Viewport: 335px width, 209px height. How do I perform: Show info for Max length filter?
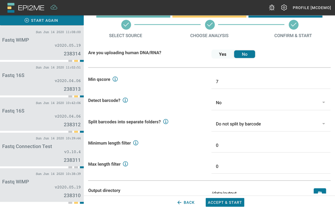pyautogui.click(x=125, y=164)
